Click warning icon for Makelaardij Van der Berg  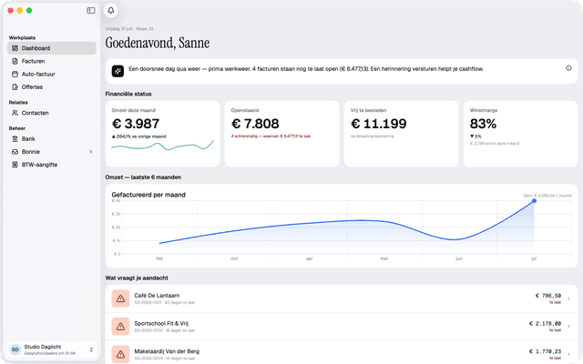(120, 354)
